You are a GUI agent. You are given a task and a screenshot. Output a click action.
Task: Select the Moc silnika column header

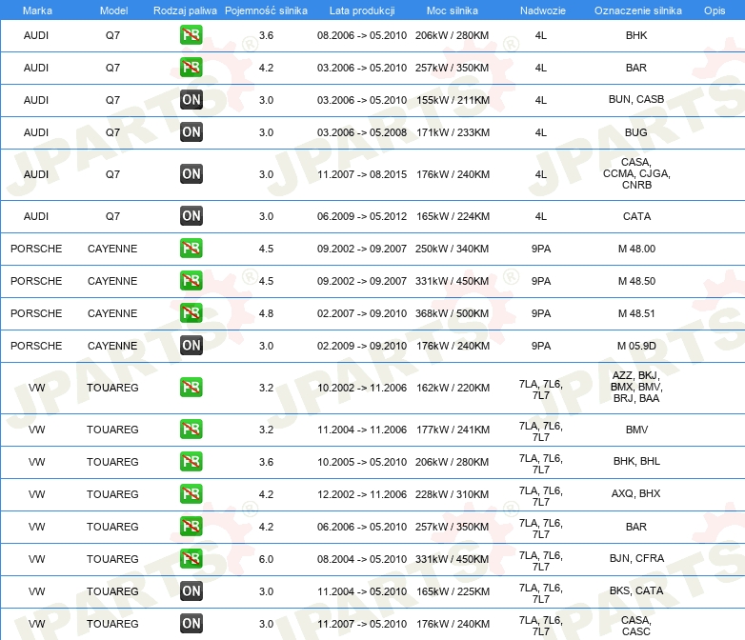[452, 10]
